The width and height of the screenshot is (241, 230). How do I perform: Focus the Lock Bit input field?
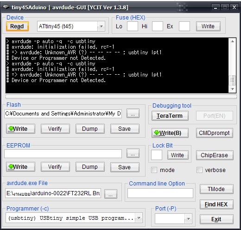(157, 155)
